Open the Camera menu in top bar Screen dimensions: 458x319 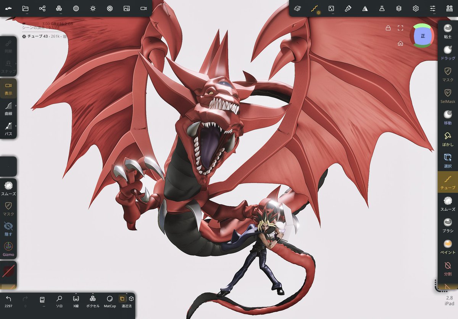tap(144, 8)
